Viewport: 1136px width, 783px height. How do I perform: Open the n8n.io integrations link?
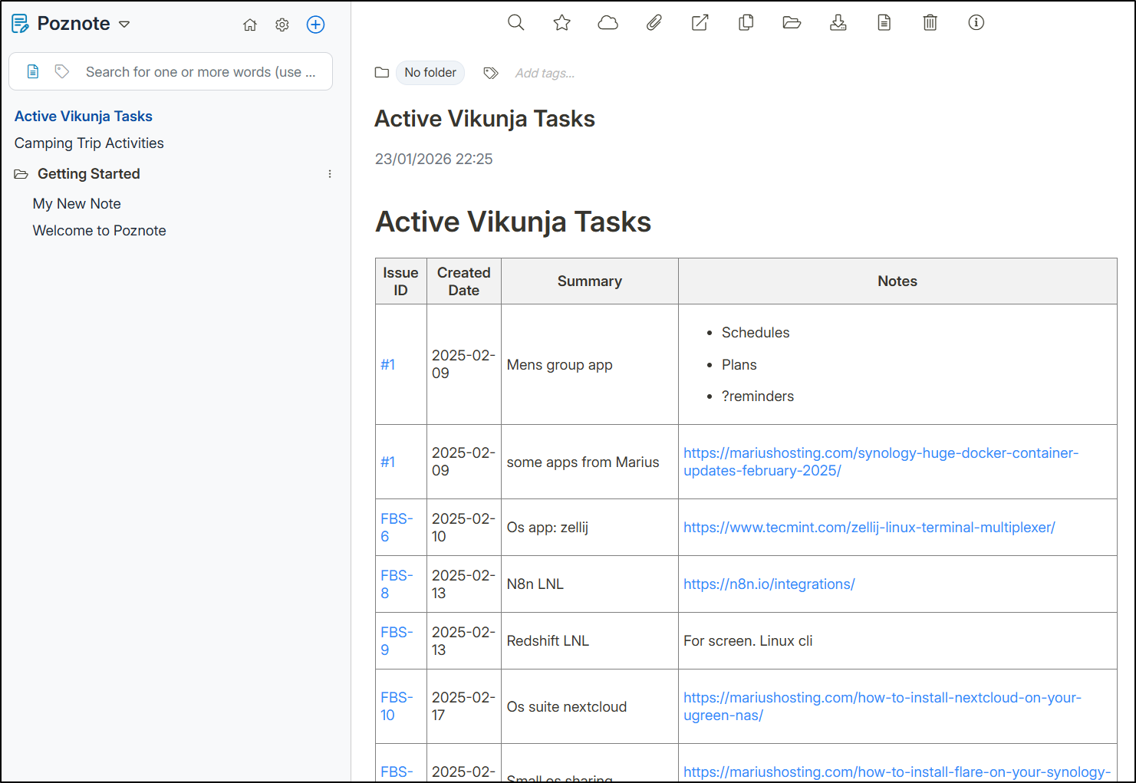[x=769, y=584]
